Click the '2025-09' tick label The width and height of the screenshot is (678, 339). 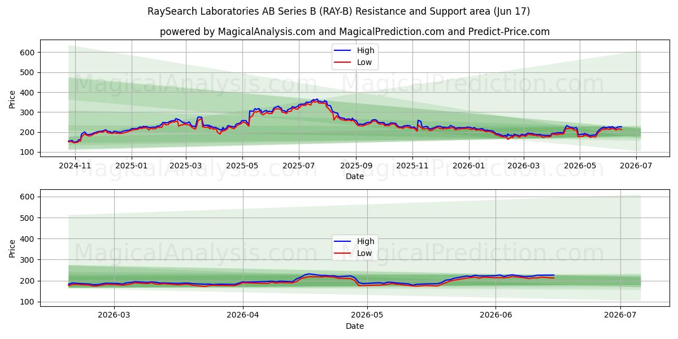pos(355,166)
